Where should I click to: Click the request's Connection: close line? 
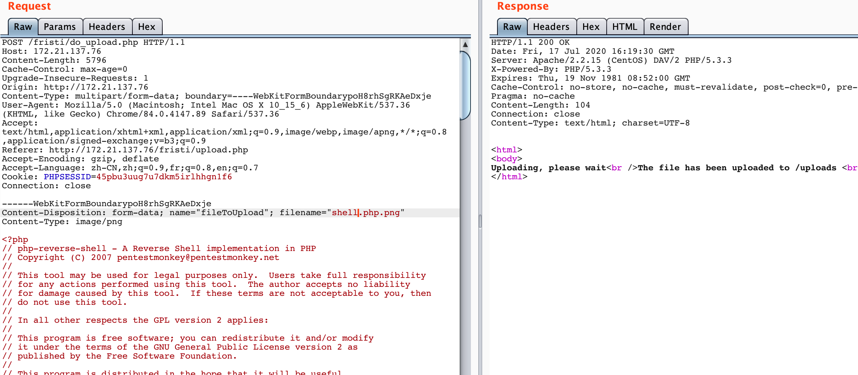(46, 186)
